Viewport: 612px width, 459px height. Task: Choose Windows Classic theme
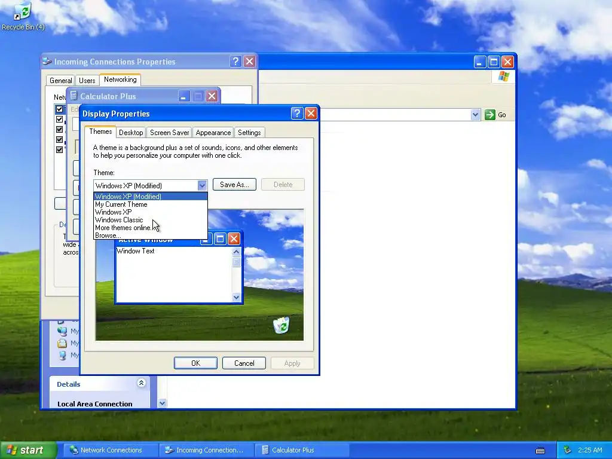150,220
